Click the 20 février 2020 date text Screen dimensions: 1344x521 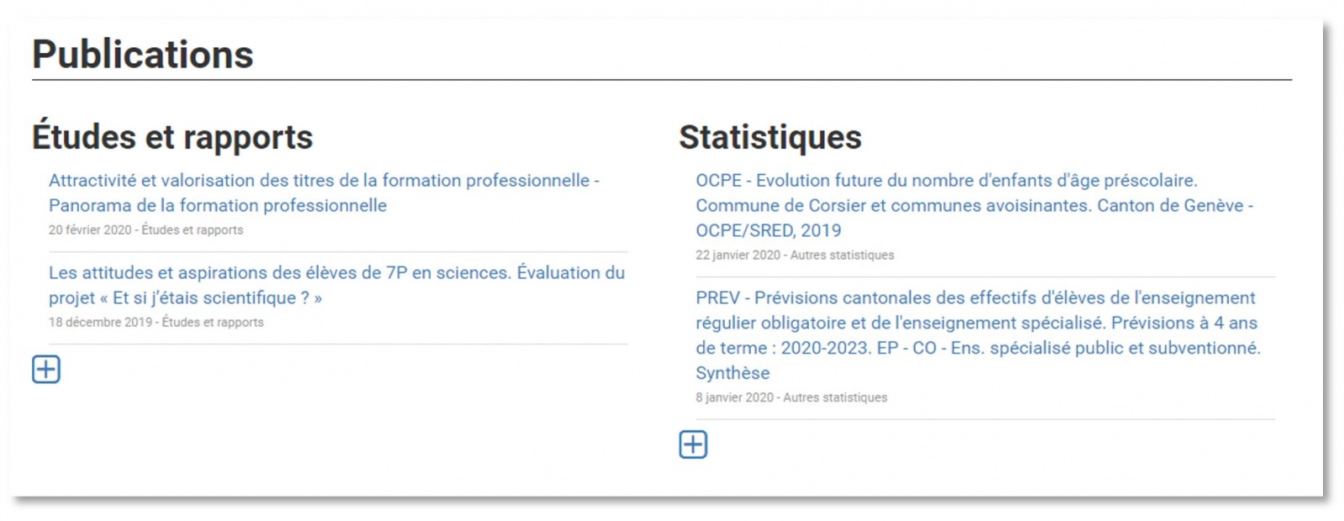point(90,230)
